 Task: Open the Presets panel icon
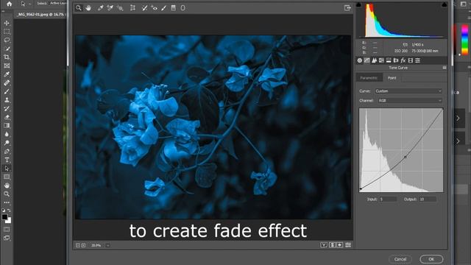[417, 60]
